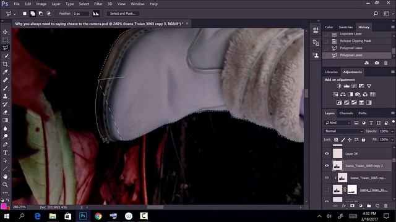This screenshot has width=396, height=222.
Task: Open blend mode Normal dropdown
Action: point(343,131)
